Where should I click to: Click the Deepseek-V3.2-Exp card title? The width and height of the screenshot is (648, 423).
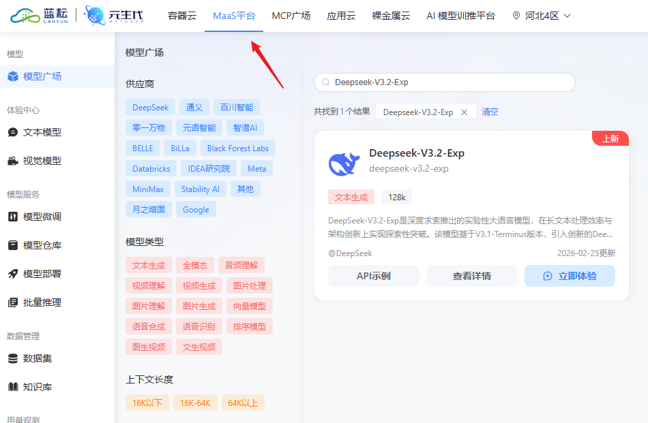click(417, 153)
